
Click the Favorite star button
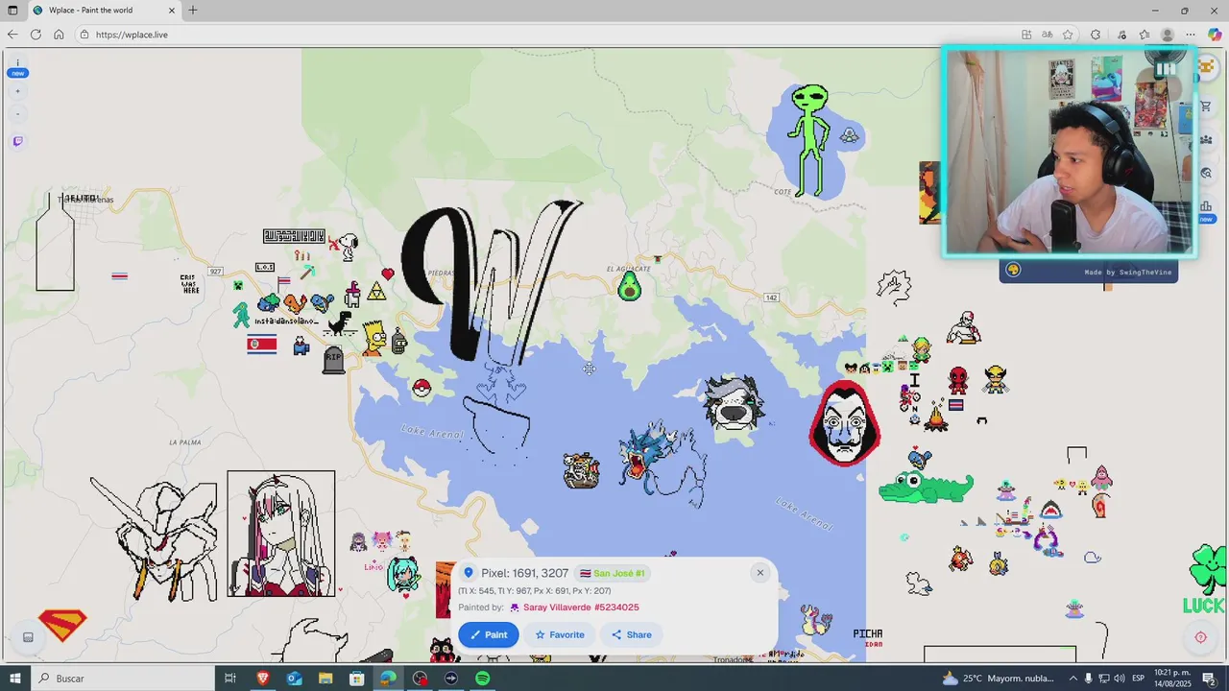(x=560, y=634)
